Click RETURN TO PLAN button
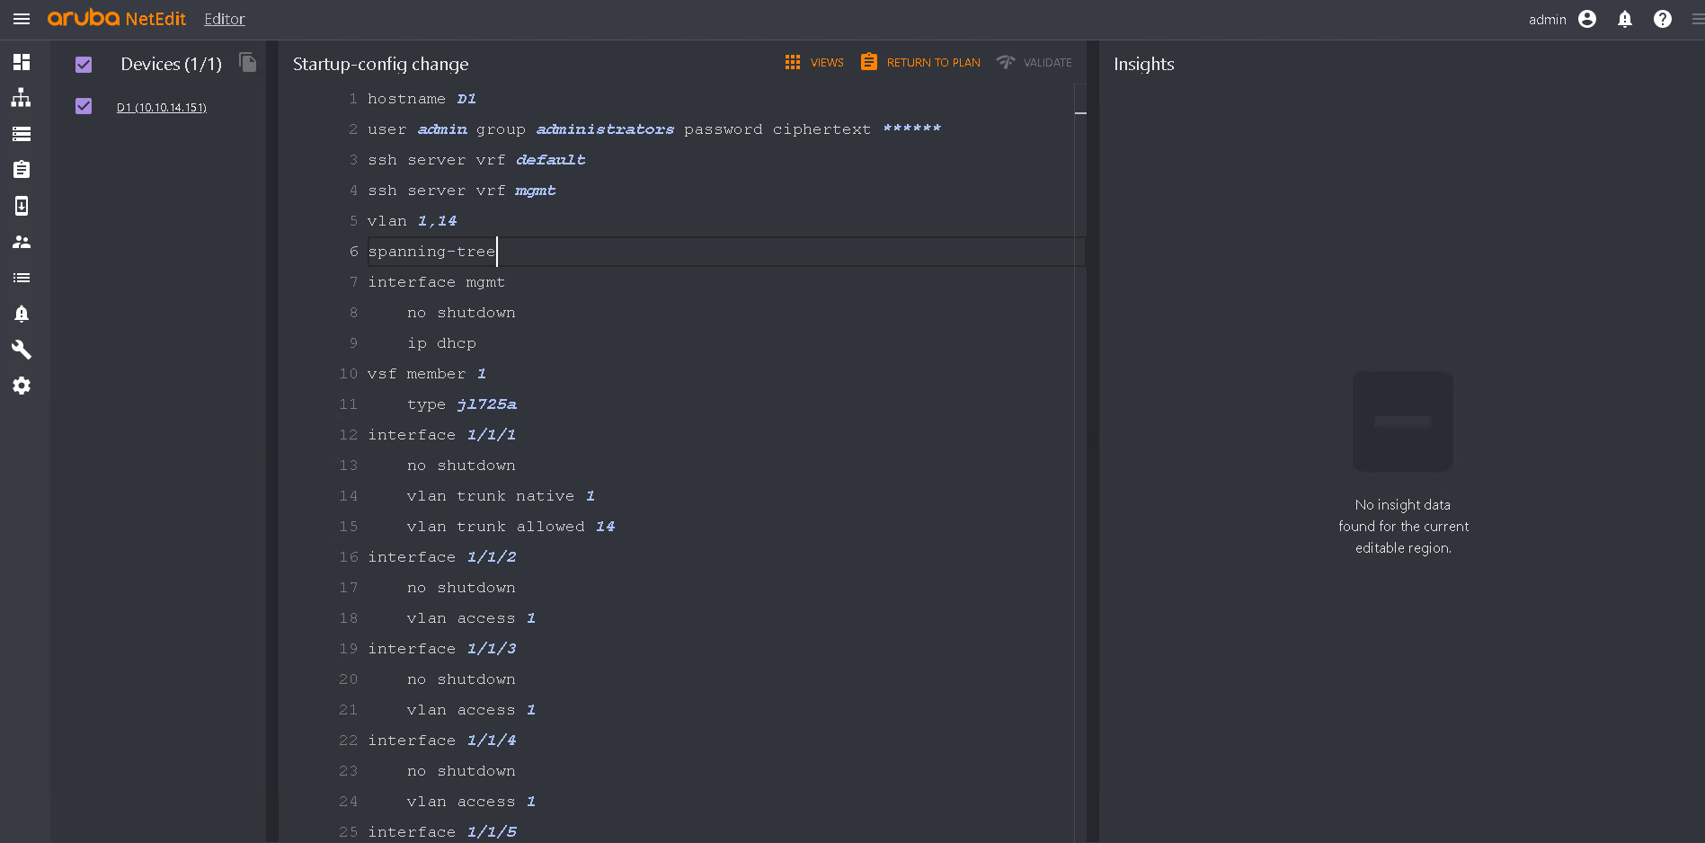This screenshot has width=1705, height=843. click(x=920, y=62)
